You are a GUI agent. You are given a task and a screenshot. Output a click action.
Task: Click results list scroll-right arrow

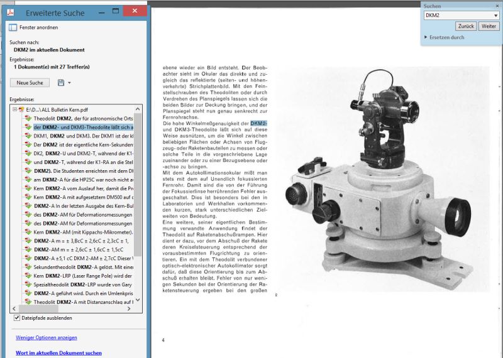pyautogui.click(x=129, y=308)
